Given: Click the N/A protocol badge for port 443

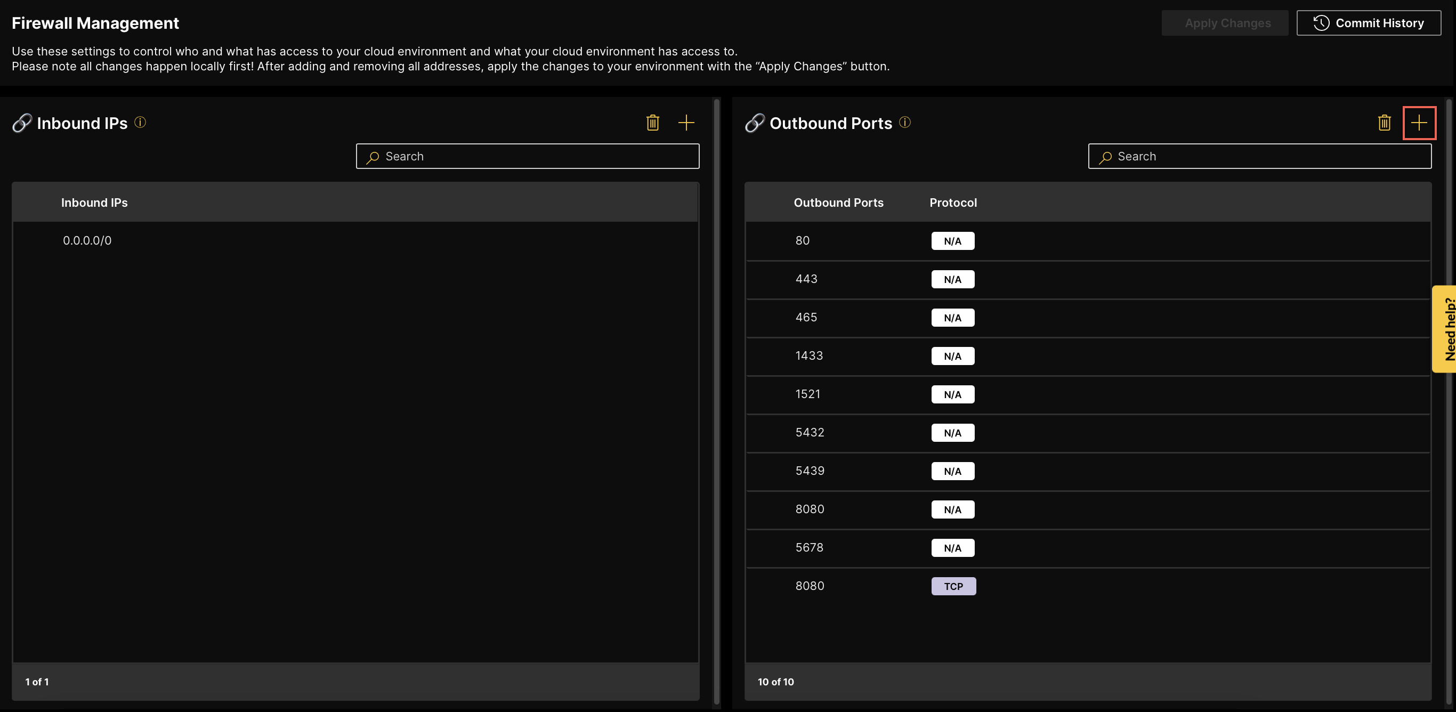Looking at the screenshot, I should [953, 279].
